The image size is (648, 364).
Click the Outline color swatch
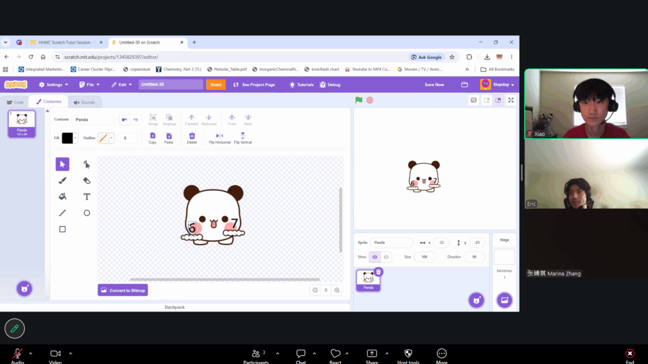(103, 138)
